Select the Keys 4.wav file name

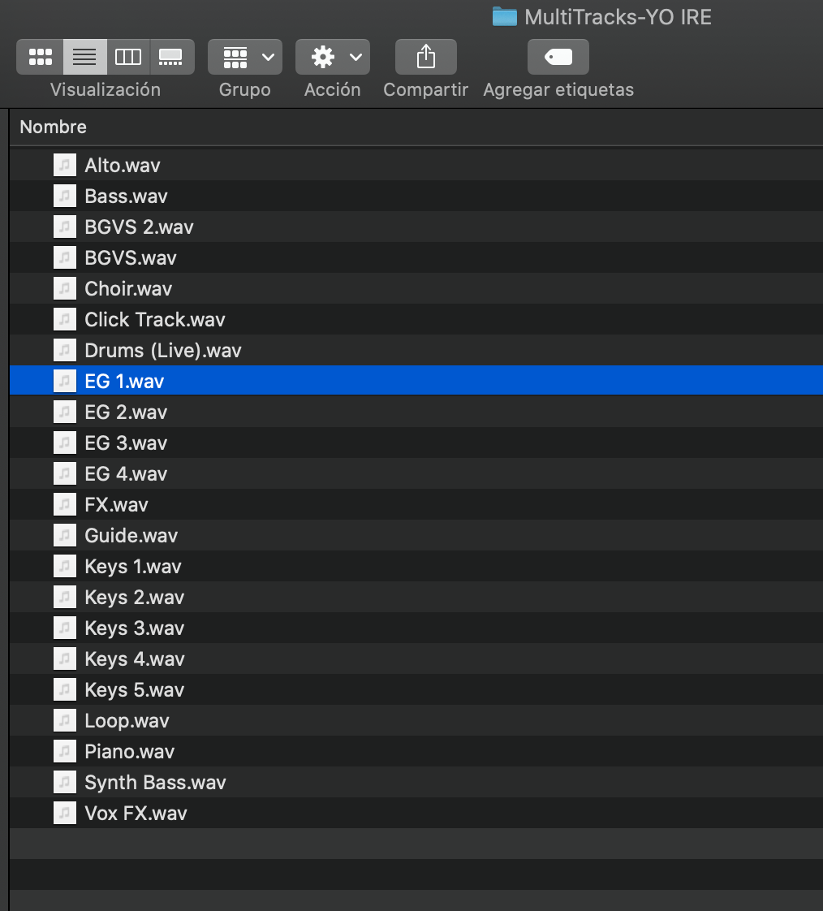[x=135, y=658]
